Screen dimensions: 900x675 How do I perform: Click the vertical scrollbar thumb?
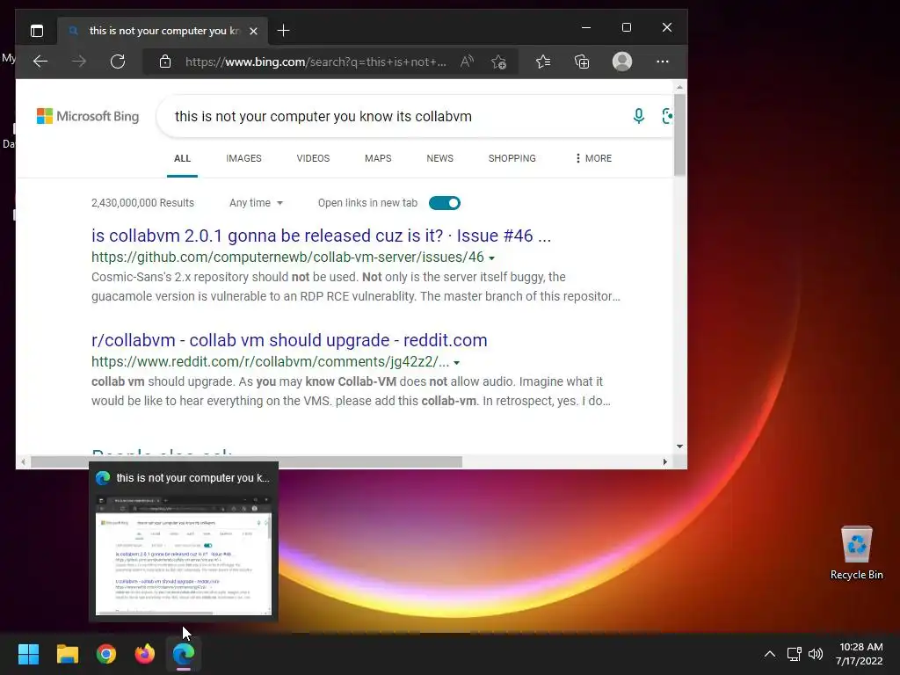(679, 134)
